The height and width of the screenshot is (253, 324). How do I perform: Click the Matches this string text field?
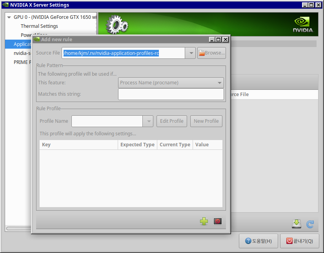171,94
